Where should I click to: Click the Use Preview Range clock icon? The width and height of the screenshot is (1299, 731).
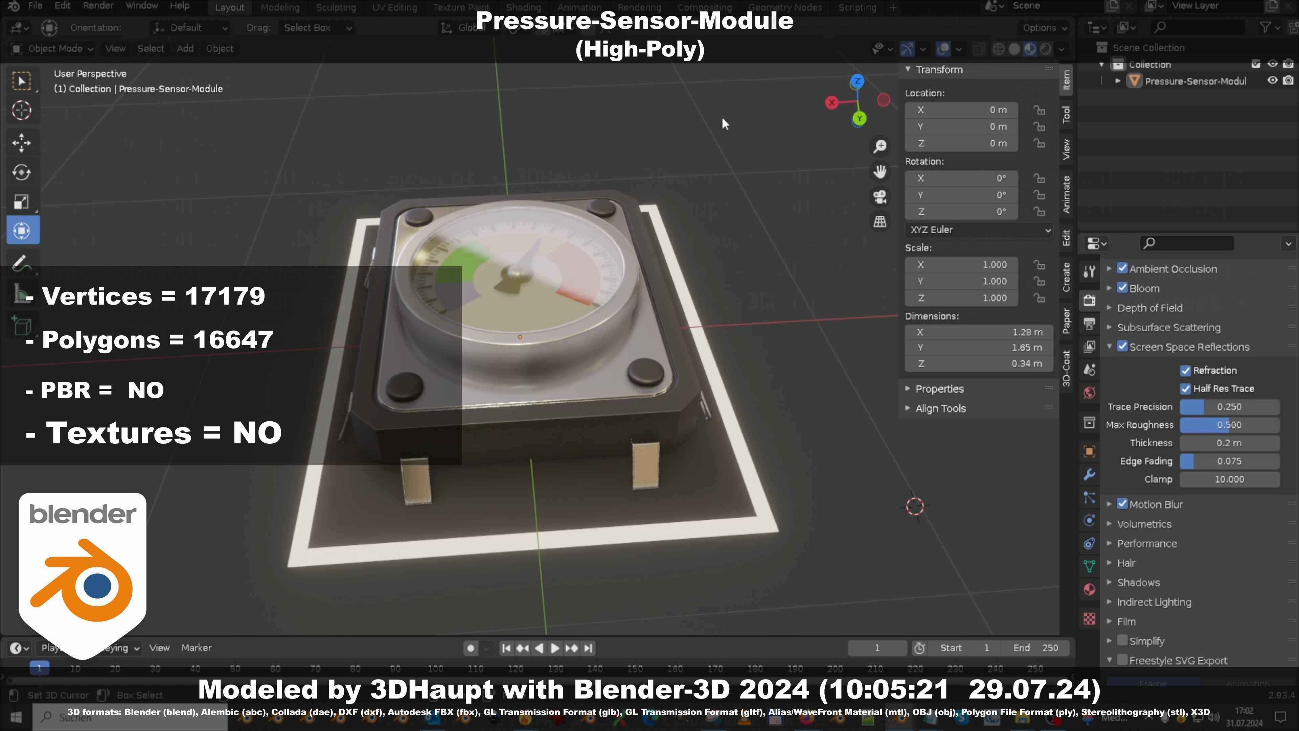tap(919, 648)
